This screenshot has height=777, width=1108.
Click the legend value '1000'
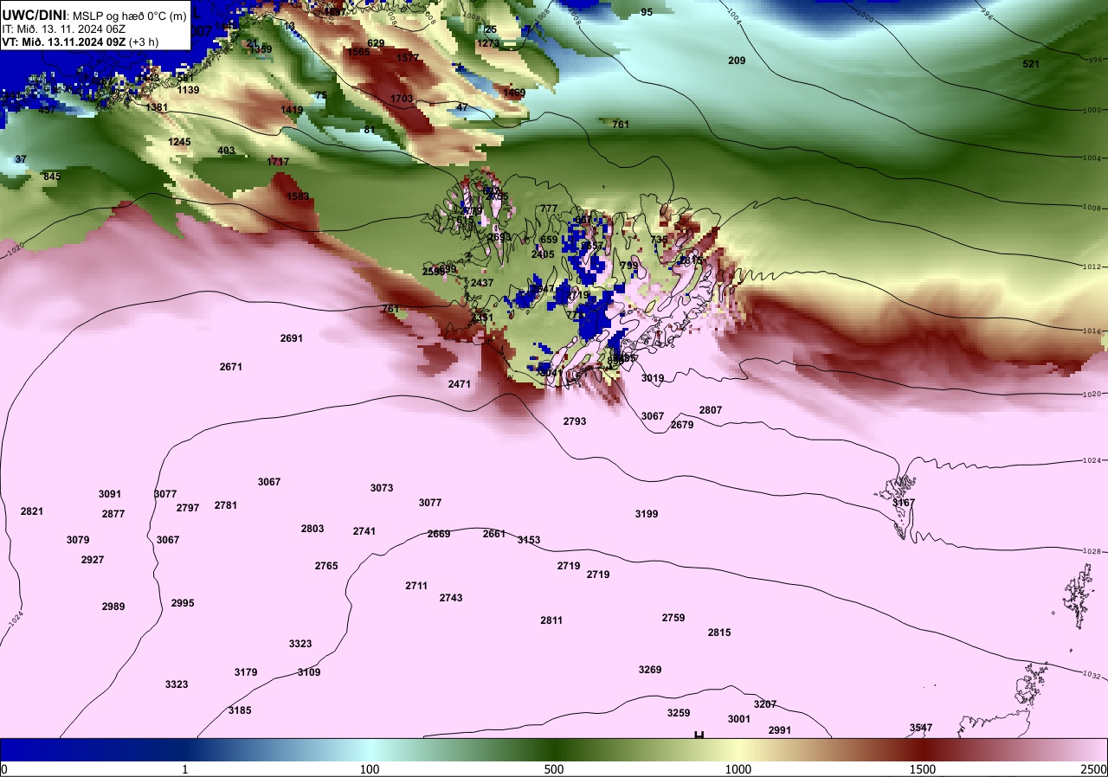(x=738, y=769)
